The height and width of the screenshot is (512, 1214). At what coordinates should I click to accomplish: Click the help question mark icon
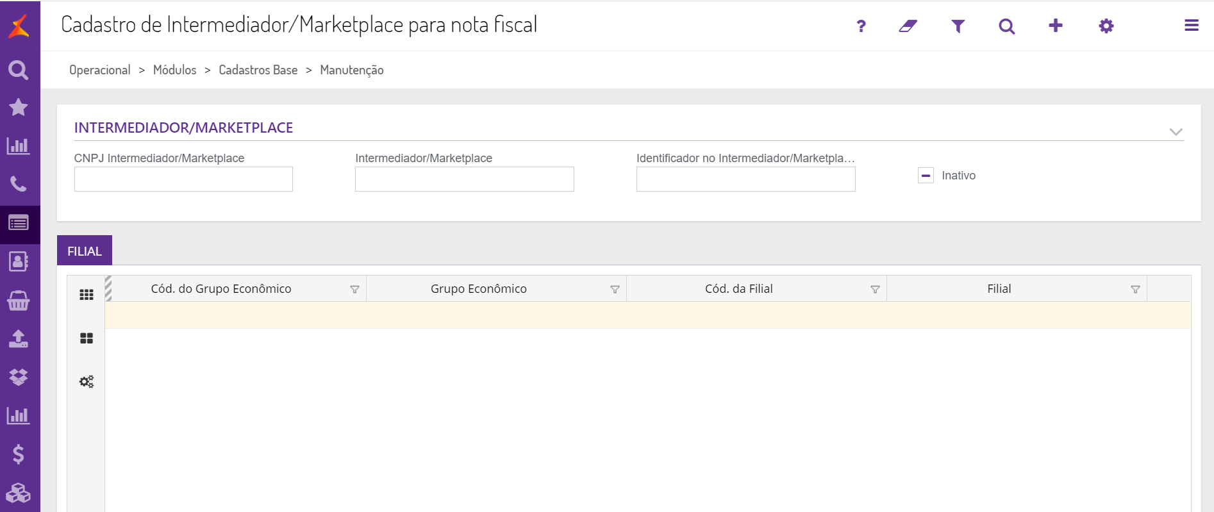(x=861, y=26)
